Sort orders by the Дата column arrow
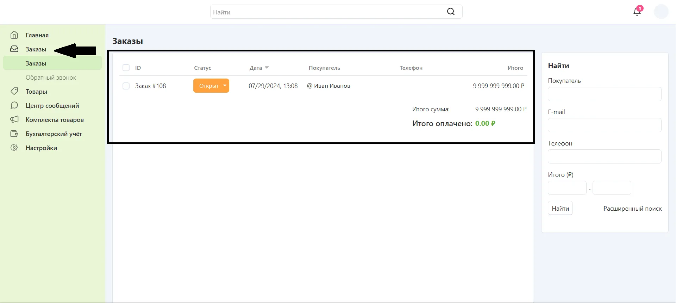Image resolution: width=676 pixels, height=303 pixels. point(267,68)
